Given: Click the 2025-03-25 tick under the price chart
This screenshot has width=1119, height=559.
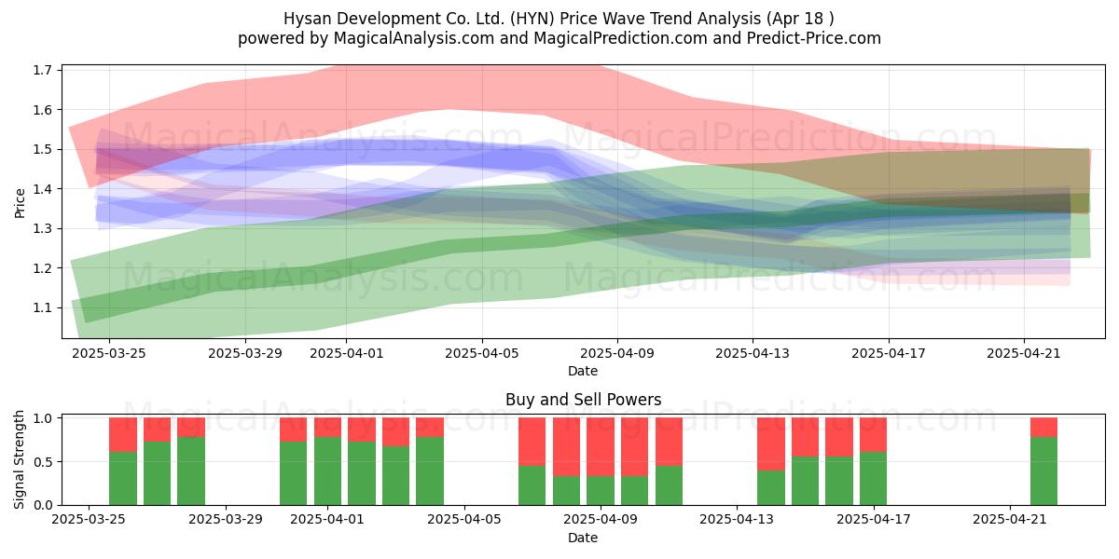Looking at the screenshot, I should [109, 353].
